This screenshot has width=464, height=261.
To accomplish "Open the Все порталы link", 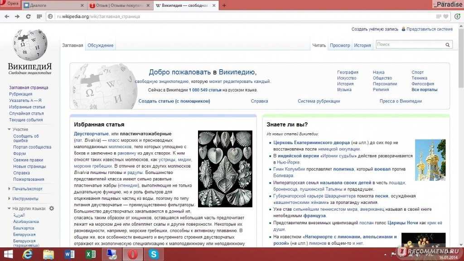I will point(424,90).
